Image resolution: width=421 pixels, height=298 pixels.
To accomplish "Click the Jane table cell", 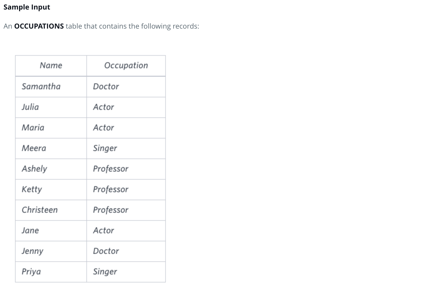I will click(x=51, y=231).
